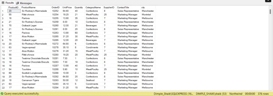This screenshot has width=273, height=96.
Task: Select OrderID cell 10281
Action: pyautogui.click(x=56, y=58)
